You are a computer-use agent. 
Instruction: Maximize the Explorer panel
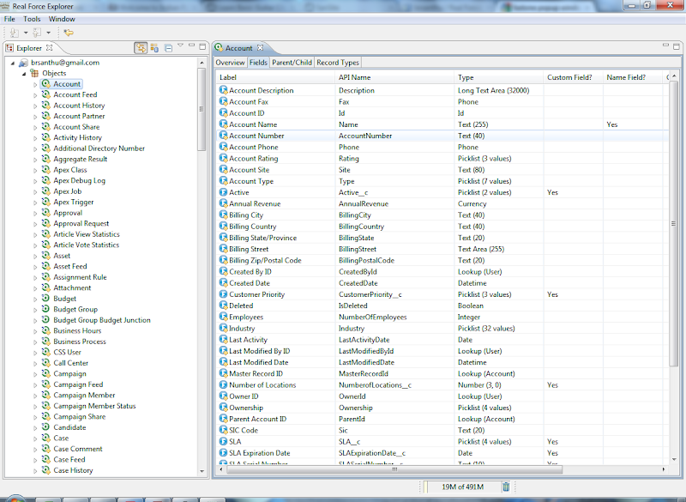coord(202,46)
